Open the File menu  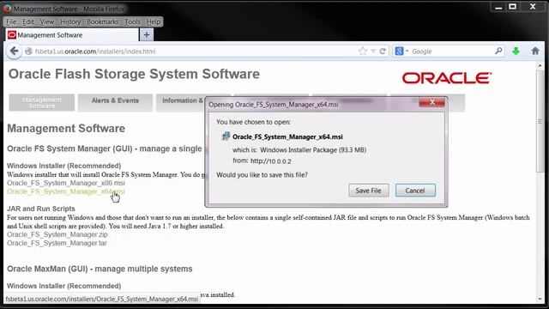(11, 21)
